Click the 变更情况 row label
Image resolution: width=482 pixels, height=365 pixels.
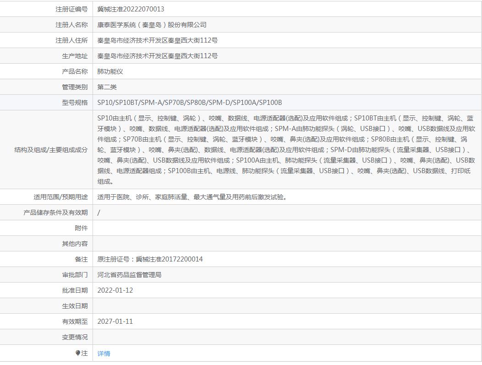tap(75, 338)
